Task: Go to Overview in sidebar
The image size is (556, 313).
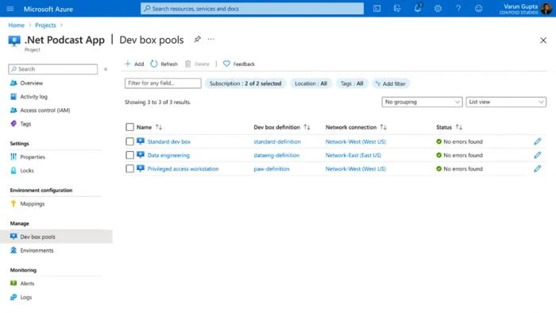Action: (31, 83)
